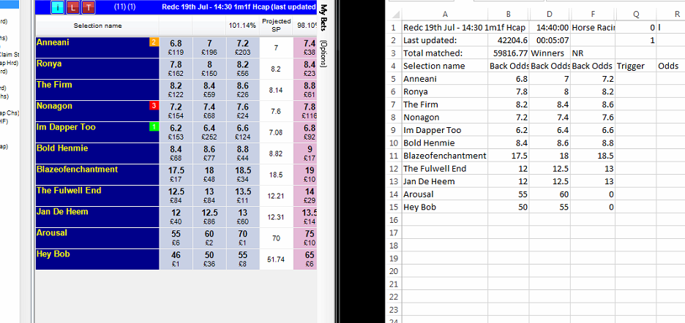Click the green '1' badge beside Im Dapper Too
Viewport: 685px width, 323px height.
coord(154,127)
